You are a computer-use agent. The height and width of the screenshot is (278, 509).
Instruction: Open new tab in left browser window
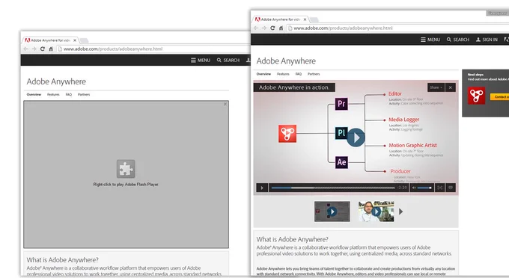coord(84,40)
